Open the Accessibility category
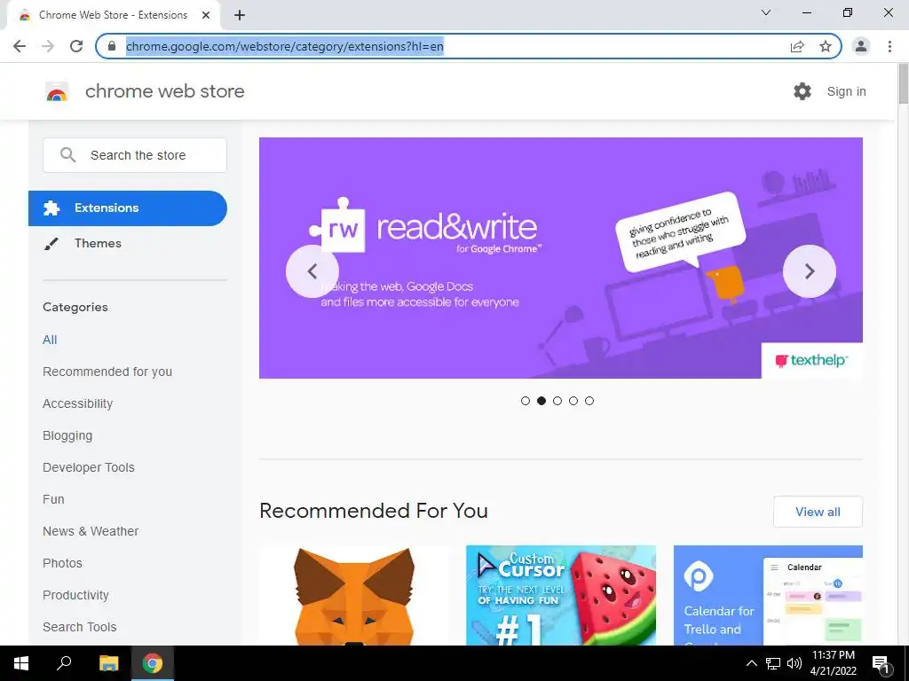 [78, 403]
